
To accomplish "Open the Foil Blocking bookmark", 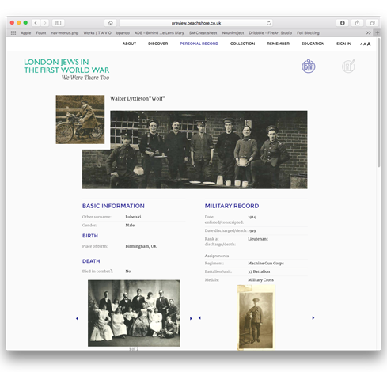I will tap(308, 33).
